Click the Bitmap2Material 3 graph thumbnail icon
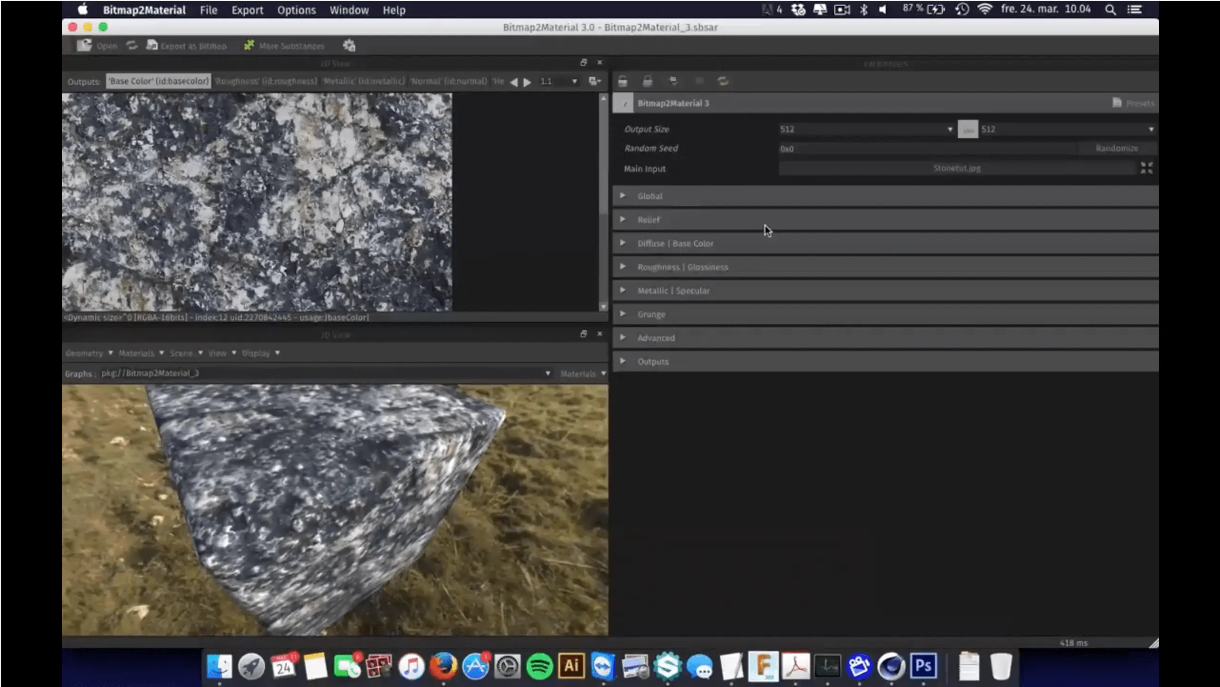The width and height of the screenshot is (1220, 687). pos(623,103)
